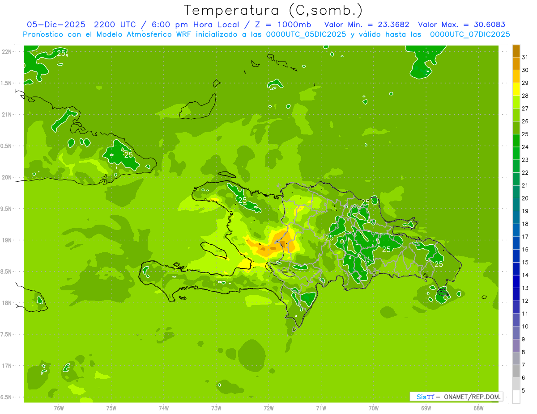Viewport: 537px width, 414px height.
Task: Click the "75W" longitude label
Action: pyautogui.click(x=111, y=408)
